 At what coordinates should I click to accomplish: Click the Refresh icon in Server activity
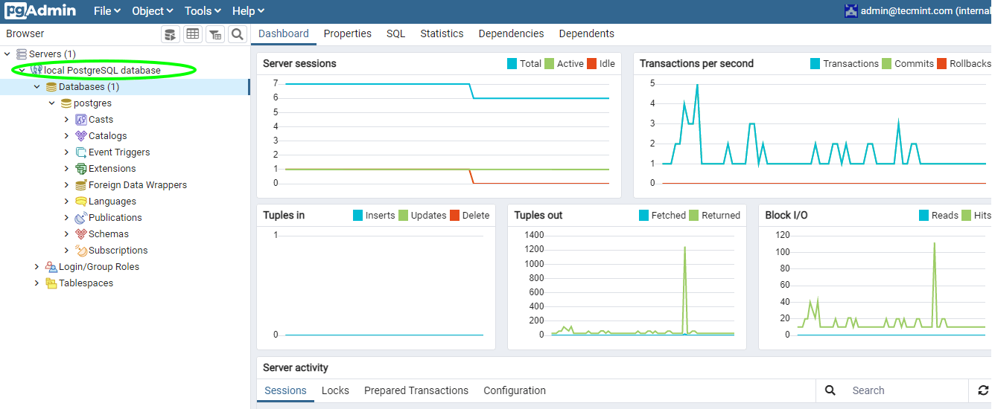[983, 390]
